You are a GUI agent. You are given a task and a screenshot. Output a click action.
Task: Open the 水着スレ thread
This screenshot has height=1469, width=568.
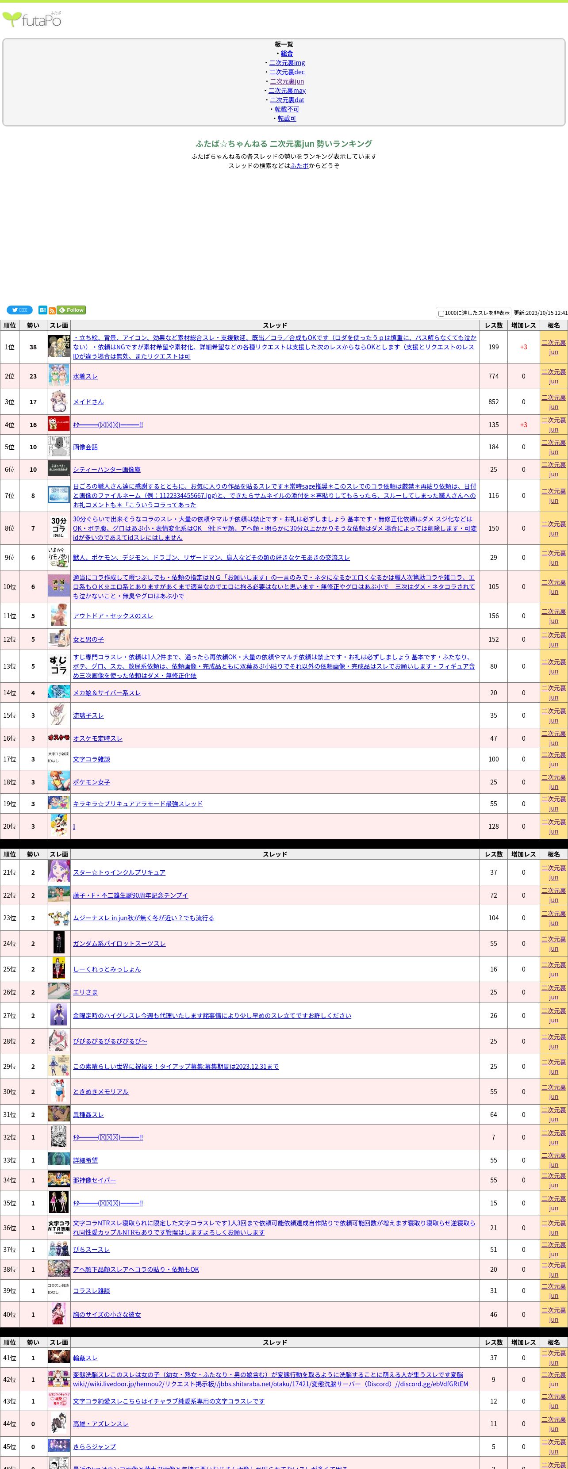[85, 376]
